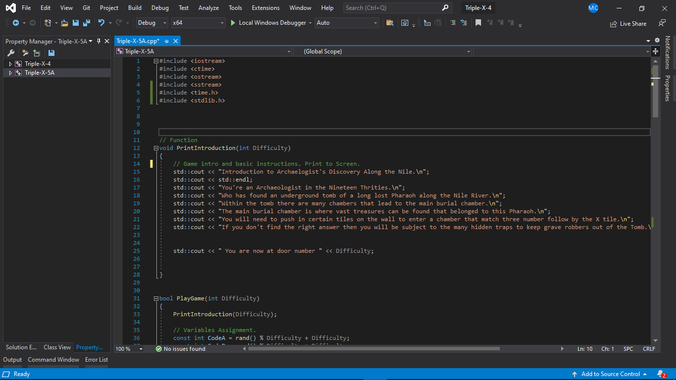Expand the Triple-X-4 tree node
The image size is (676, 380).
[10, 64]
